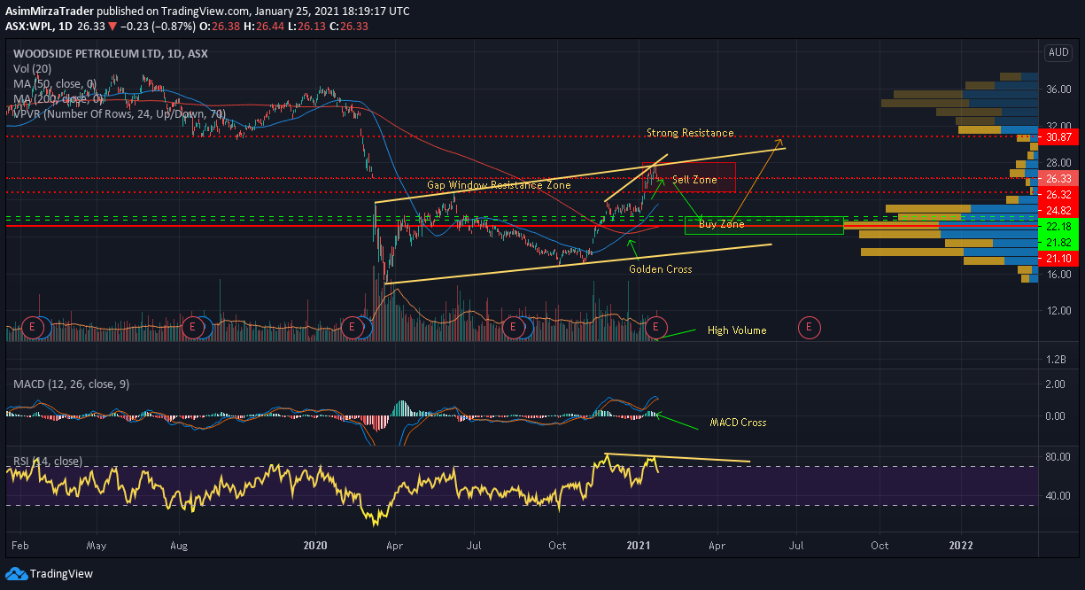Click the earnings E marker beside the High Volume arrow

click(x=655, y=327)
